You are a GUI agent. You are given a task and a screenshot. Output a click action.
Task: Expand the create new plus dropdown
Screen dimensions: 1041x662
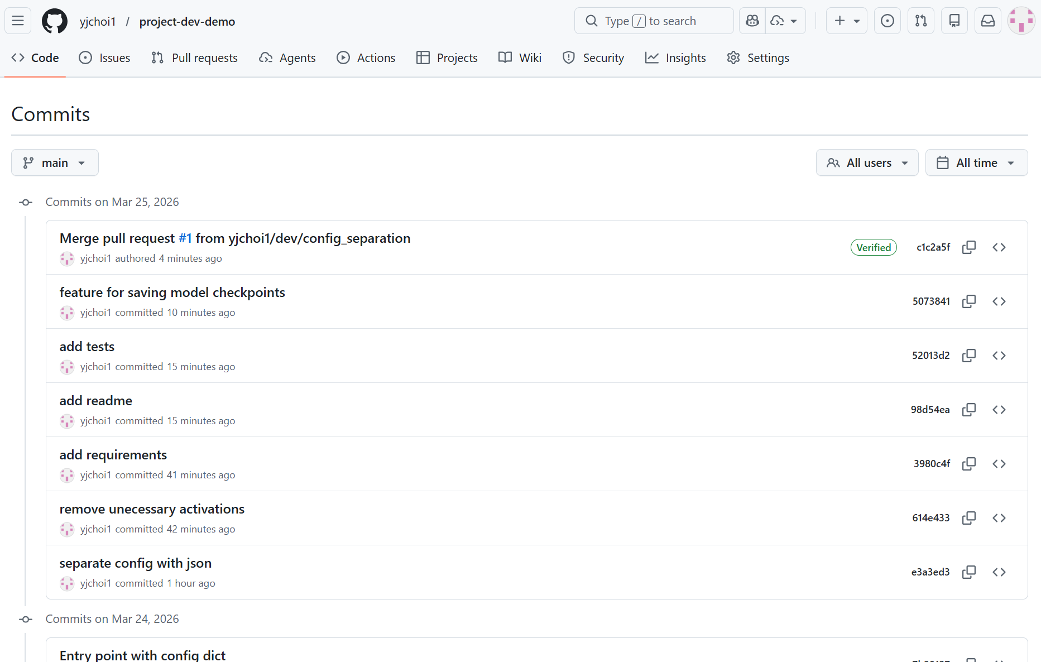(x=846, y=21)
